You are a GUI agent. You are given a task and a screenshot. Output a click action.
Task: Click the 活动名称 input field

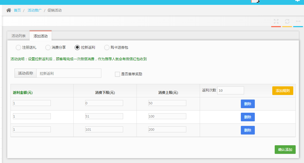(x=69, y=73)
